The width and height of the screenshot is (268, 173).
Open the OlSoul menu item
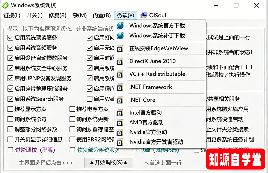point(153,15)
